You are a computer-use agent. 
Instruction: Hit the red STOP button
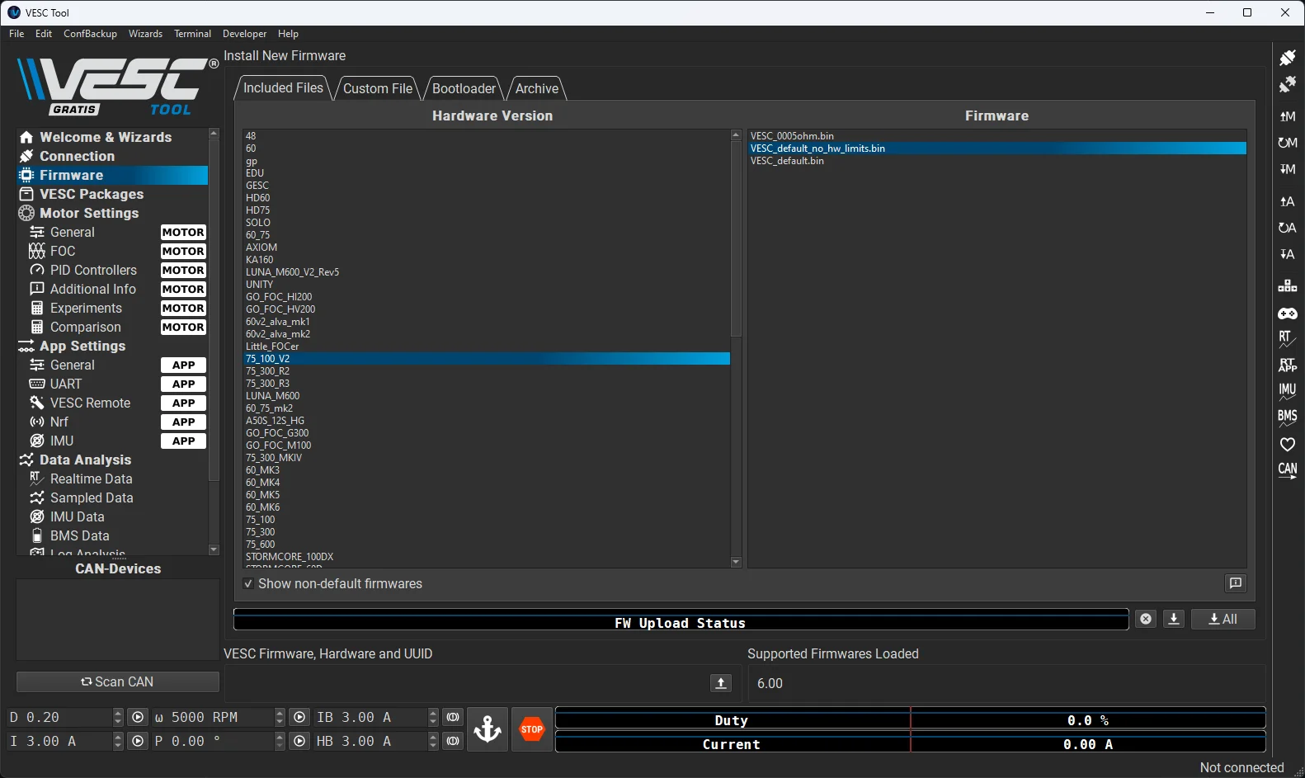click(x=532, y=729)
